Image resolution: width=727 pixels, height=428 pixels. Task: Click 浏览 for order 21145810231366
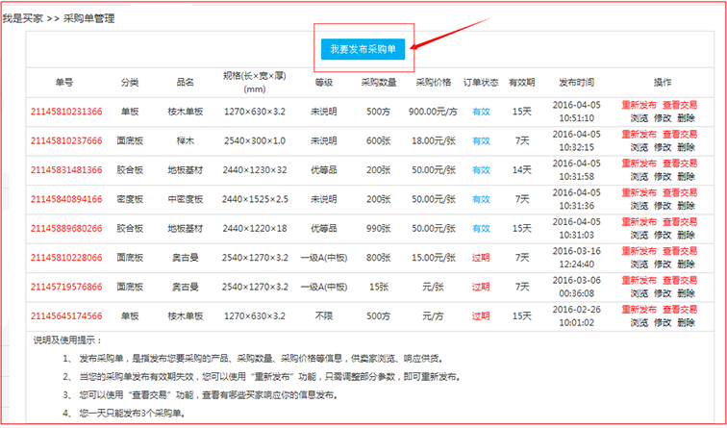tap(639, 118)
